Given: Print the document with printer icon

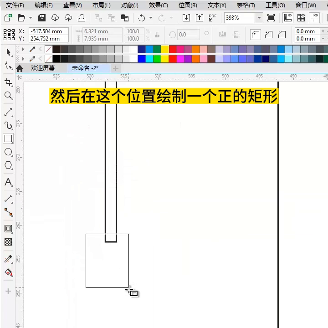Looking at the screenshot, I should 82,18.
